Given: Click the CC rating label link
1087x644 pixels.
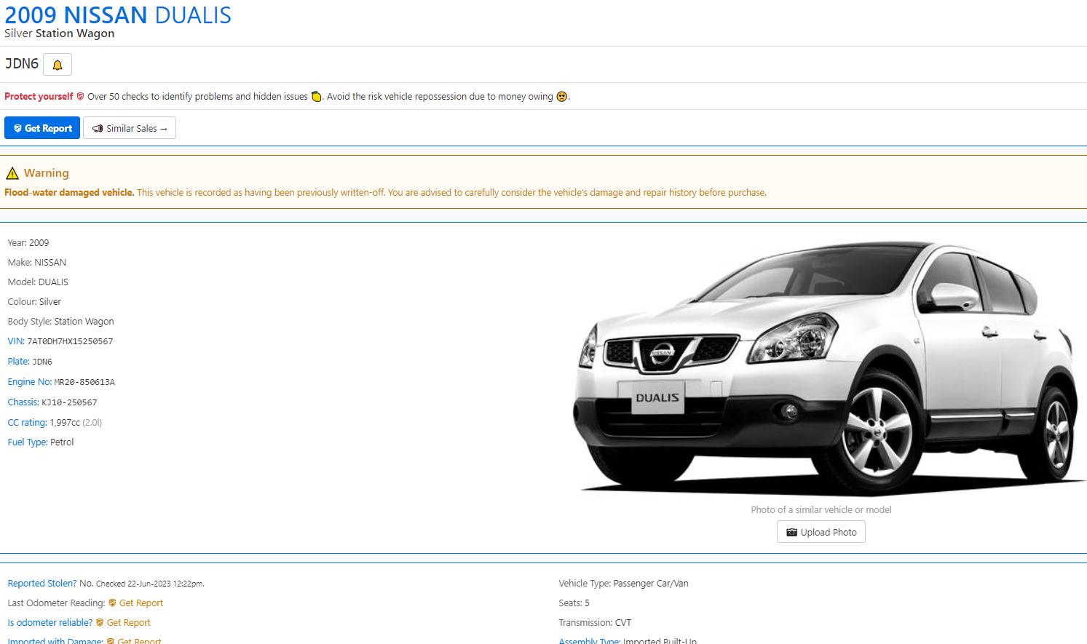Looking at the screenshot, I should pyautogui.click(x=27, y=423).
